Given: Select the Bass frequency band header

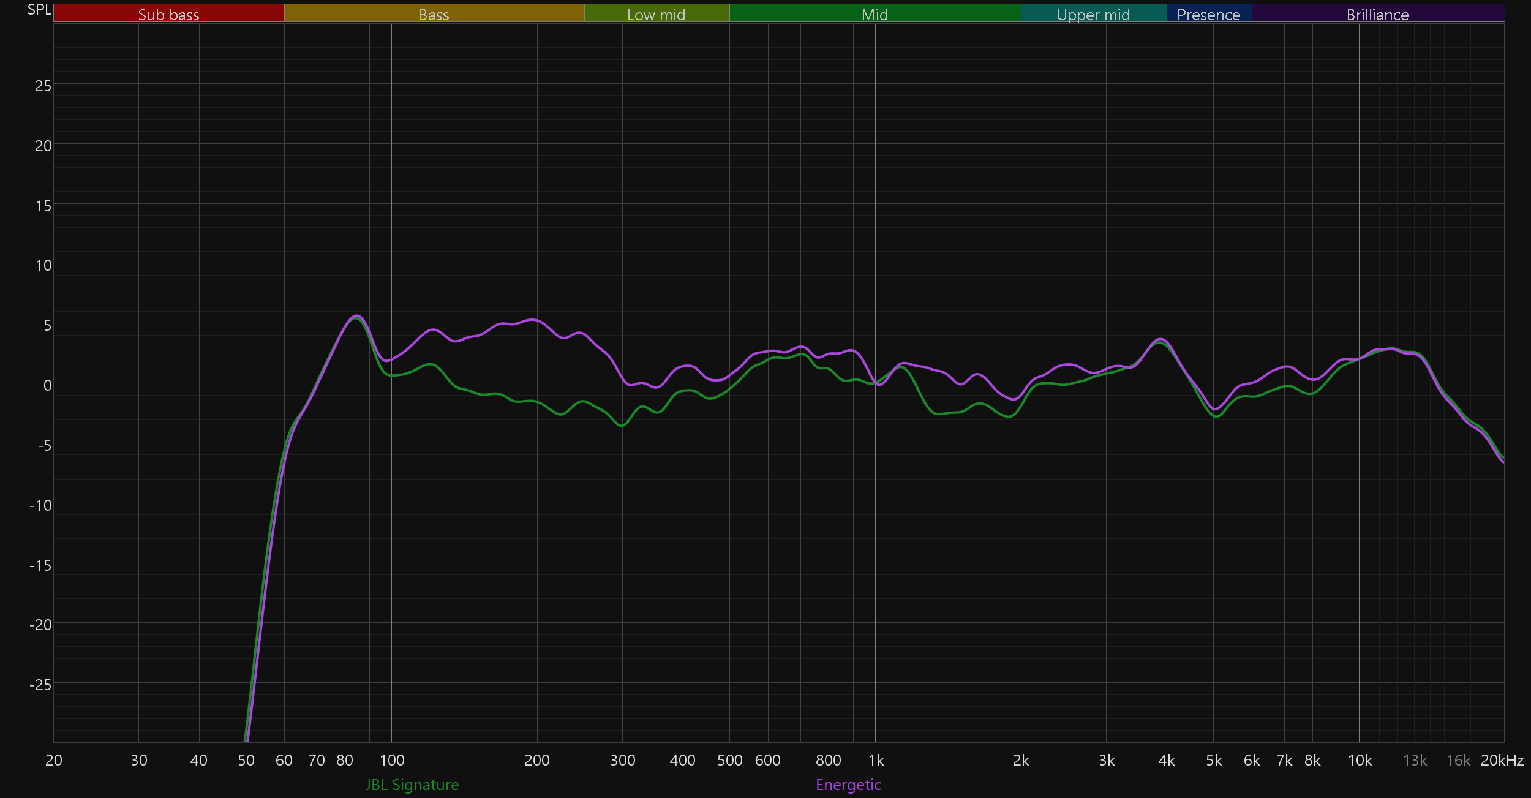Looking at the screenshot, I should pos(434,14).
